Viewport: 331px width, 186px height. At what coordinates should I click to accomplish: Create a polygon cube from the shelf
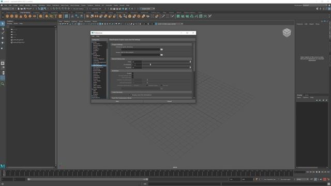click(12, 16)
